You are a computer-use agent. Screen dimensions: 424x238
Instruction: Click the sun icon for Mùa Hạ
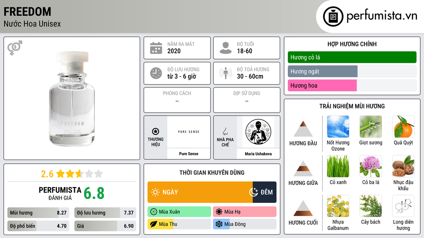point(219,212)
